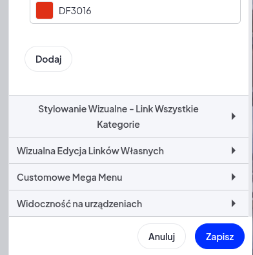253x255 pixels.
Task: Toggle the Widoczność na urządzeniach accordion row
Action: point(128,203)
